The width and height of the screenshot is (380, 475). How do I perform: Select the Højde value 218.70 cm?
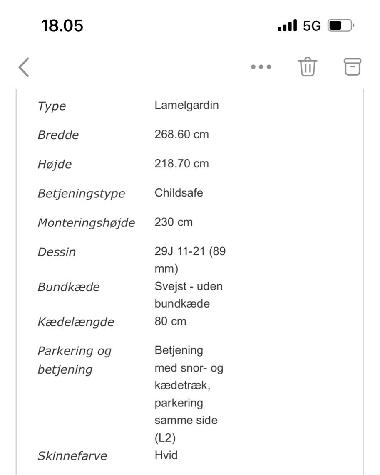click(181, 164)
